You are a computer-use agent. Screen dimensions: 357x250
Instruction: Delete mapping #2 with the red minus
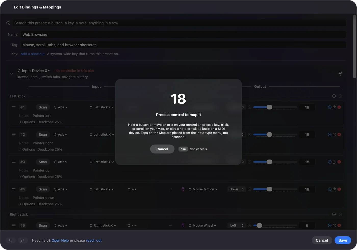[339, 135]
